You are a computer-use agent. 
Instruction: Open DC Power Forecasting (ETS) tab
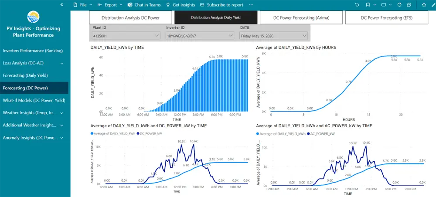pos(387,18)
